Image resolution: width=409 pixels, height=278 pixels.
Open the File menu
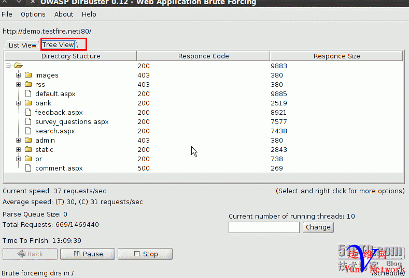(7, 14)
